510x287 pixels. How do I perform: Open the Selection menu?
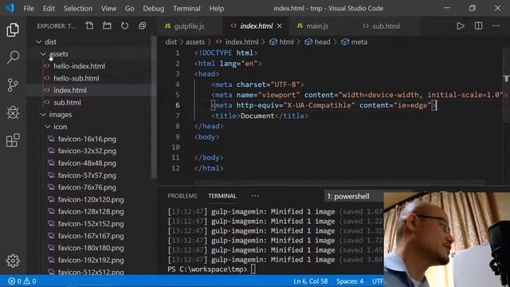pos(78,9)
